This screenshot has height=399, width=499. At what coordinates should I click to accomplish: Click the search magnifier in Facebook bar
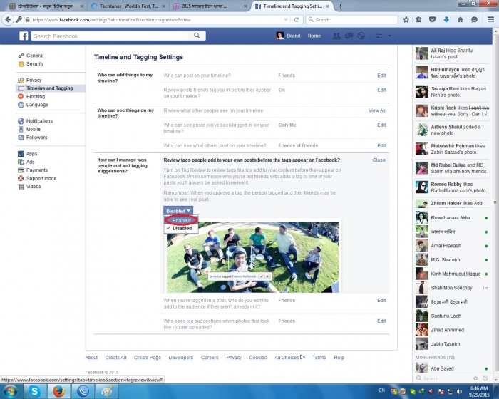point(197,36)
